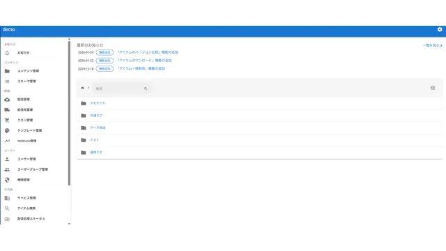The width and height of the screenshot is (446, 251).
Task: Click the date text 2026-01-29
Action: point(86,53)
